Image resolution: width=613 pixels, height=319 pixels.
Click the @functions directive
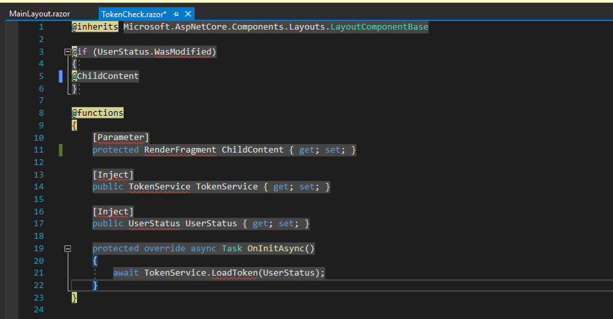97,113
